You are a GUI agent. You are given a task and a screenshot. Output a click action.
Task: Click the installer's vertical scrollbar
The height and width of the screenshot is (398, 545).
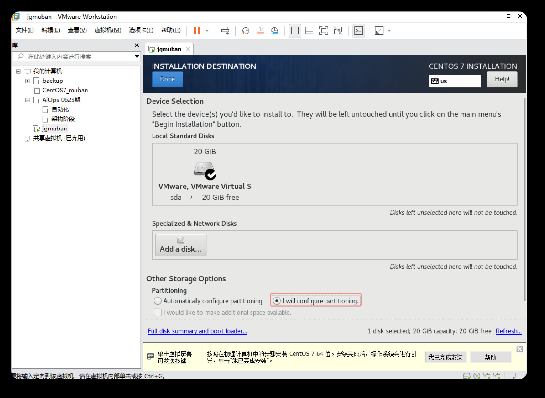[x=525, y=199]
